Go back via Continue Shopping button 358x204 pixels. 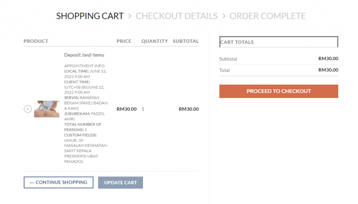point(58,183)
